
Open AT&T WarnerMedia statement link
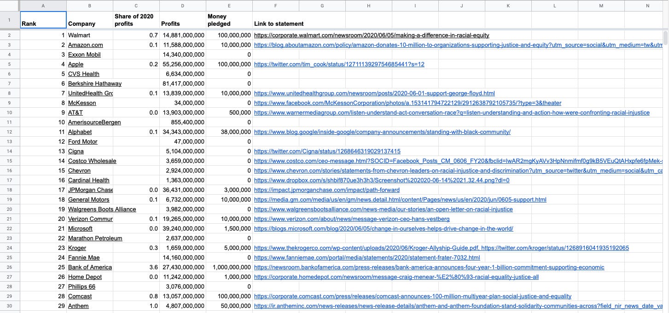click(x=452, y=113)
